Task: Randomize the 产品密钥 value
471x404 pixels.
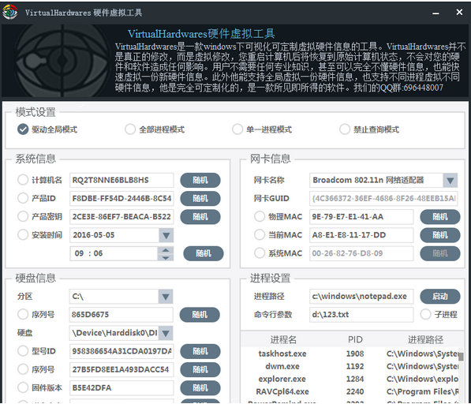Action: coord(200,217)
